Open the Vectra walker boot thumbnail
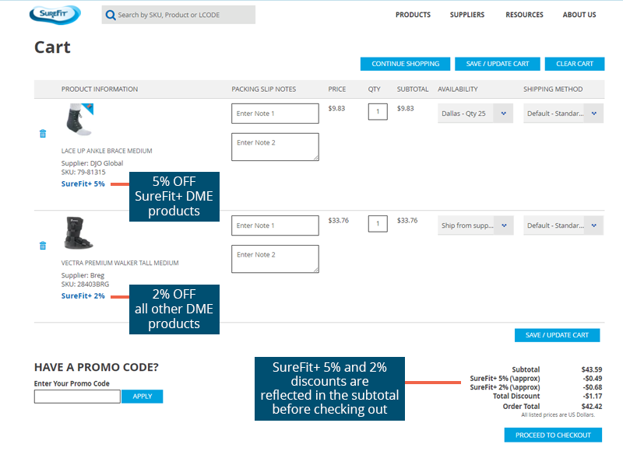The image size is (623, 458). coord(79,232)
